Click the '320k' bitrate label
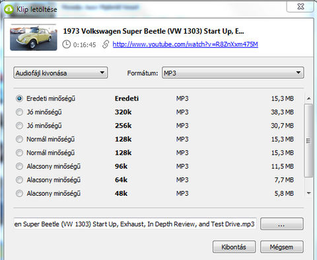 [123, 112]
